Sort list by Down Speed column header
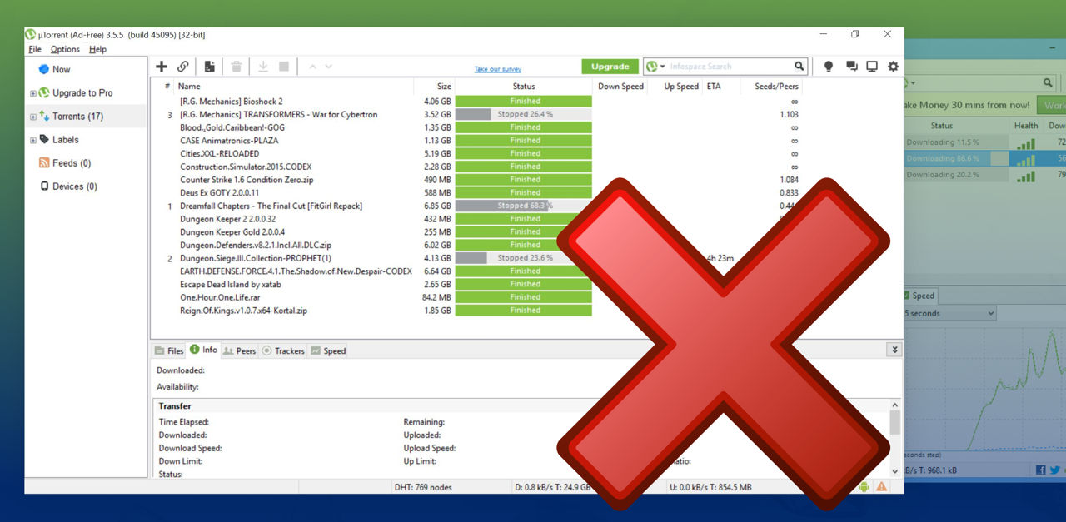This screenshot has width=1066, height=522. 621,87
